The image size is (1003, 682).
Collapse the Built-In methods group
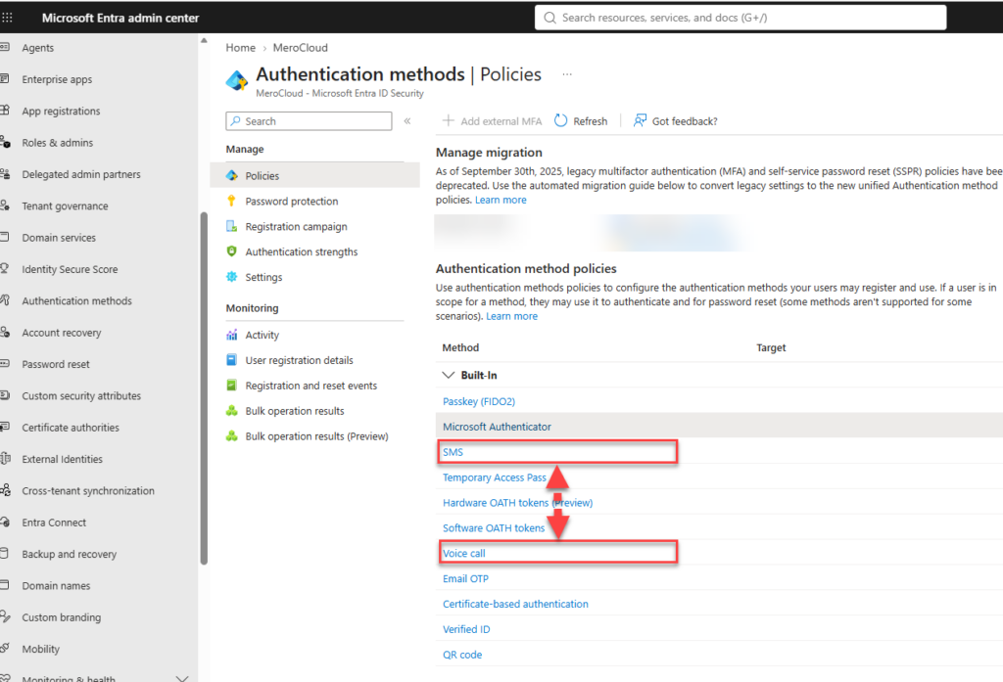[x=449, y=375]
